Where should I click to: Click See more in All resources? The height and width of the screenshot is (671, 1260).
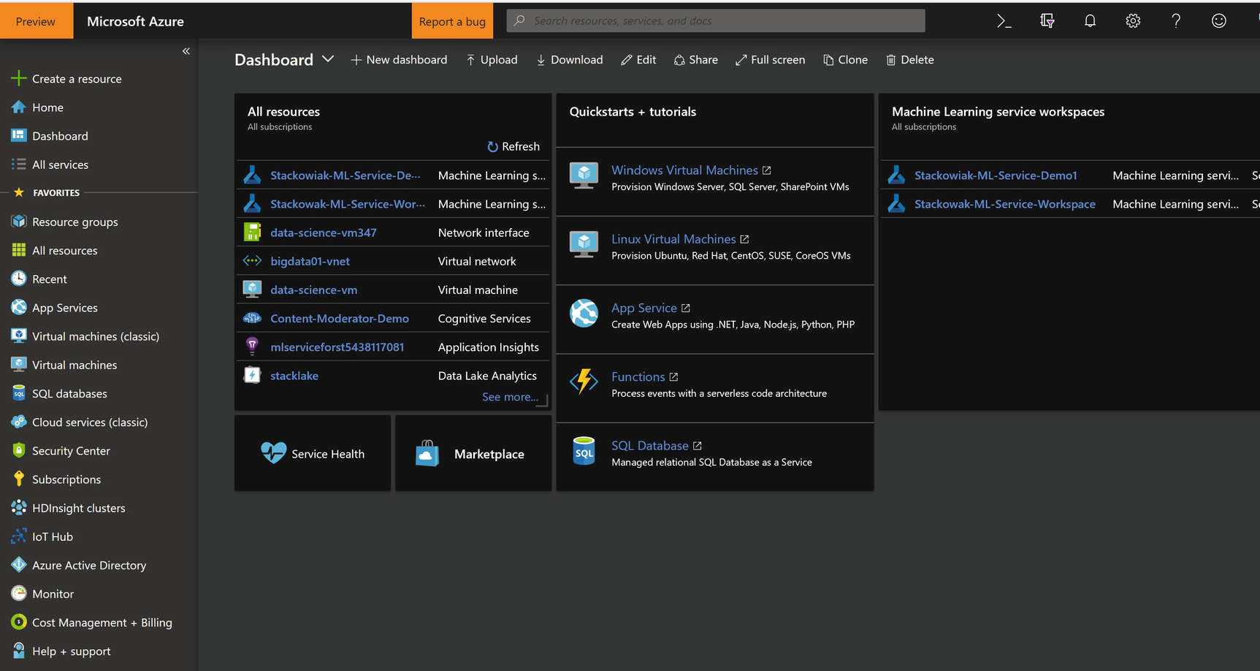tap(509, 397)
